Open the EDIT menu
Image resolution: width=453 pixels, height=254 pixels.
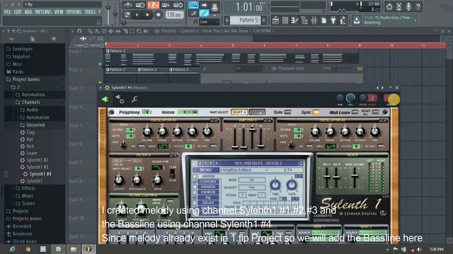point(18,12)
